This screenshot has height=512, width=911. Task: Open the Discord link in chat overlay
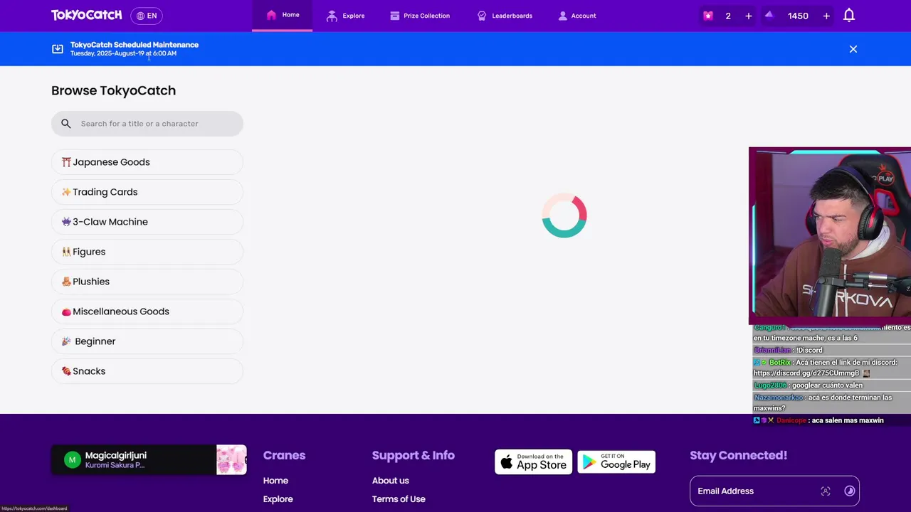[x=806, y=373]
